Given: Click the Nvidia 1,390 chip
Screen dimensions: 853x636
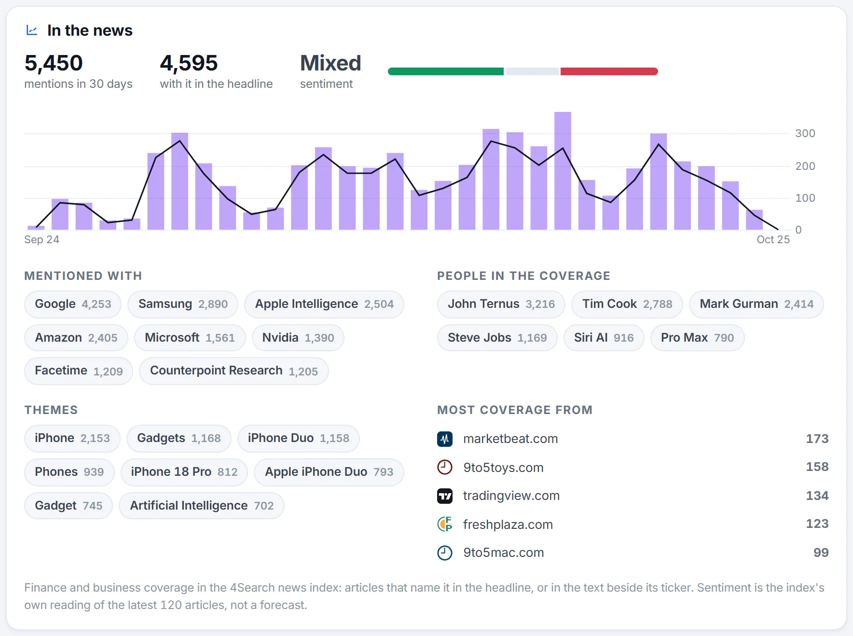Looking at the screenshot, I should 298,338.
